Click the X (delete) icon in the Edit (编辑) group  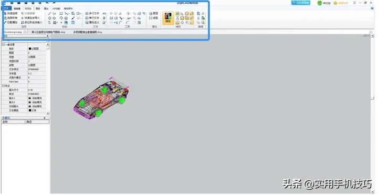203,14
